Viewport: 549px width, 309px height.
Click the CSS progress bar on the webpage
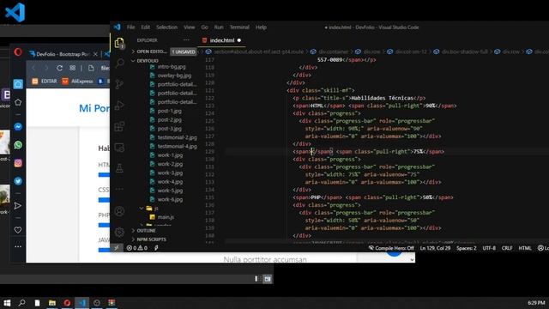pyautogui.click(x=104, y=200)
